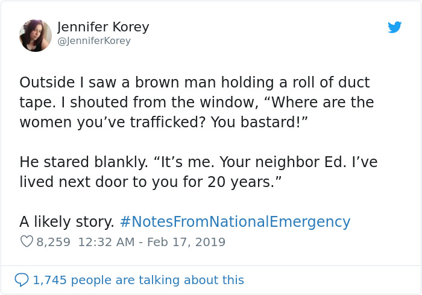Click the speech bubble reply icon

pos(22,280)
